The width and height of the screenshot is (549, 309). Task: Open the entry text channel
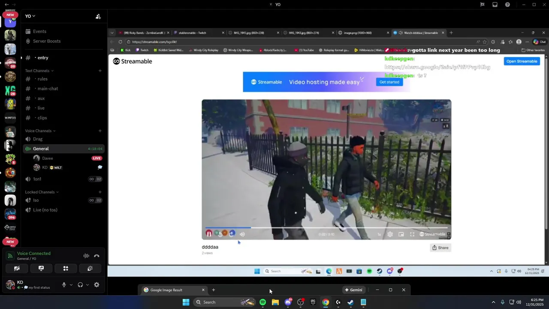pyautogui.click(x=63, y=58)
